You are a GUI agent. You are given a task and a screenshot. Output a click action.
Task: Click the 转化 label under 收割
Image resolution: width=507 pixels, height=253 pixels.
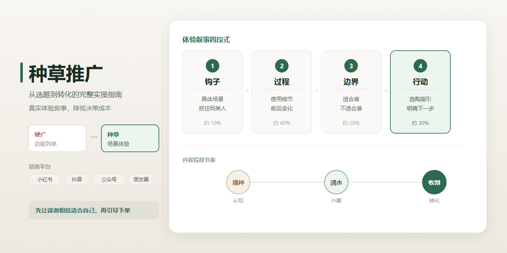tap(434, 201)
